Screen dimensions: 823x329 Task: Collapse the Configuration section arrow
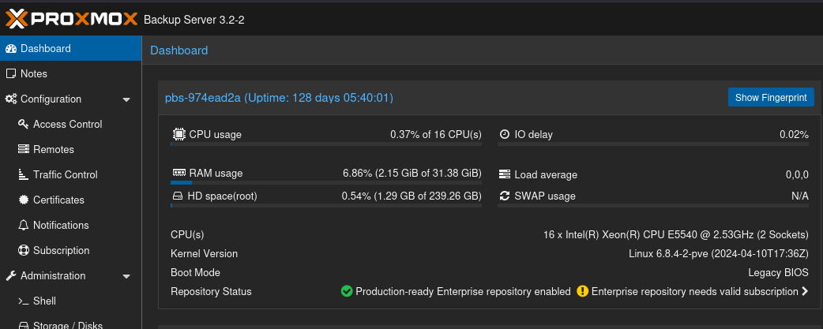pyautogui.click(x=126, y=99)
